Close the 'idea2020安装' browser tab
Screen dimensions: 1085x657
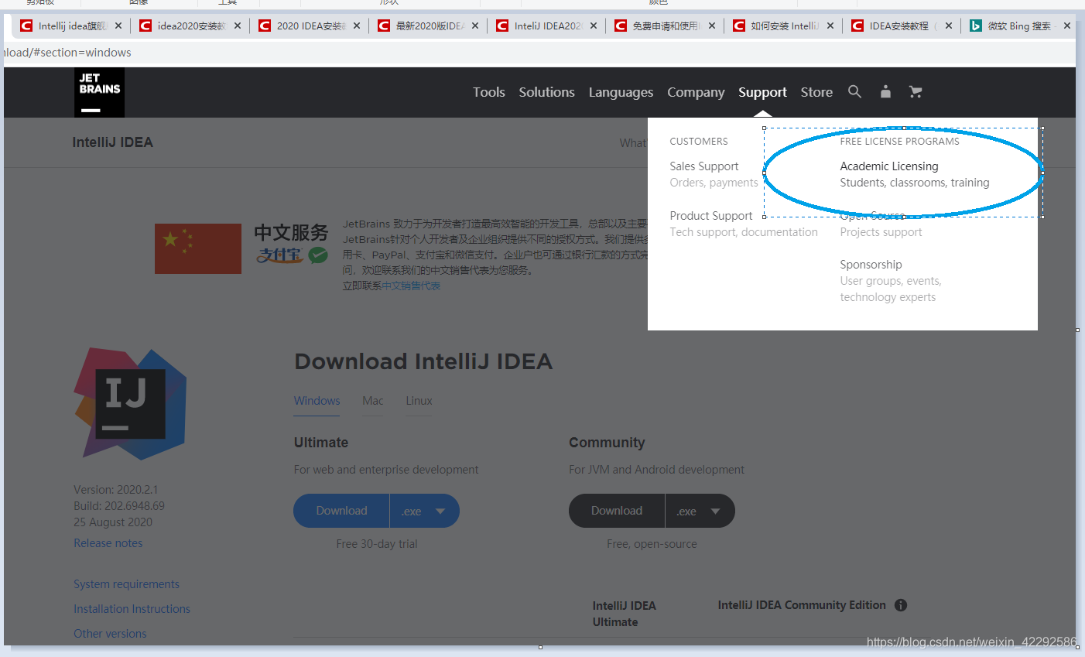tap(238, 26)
